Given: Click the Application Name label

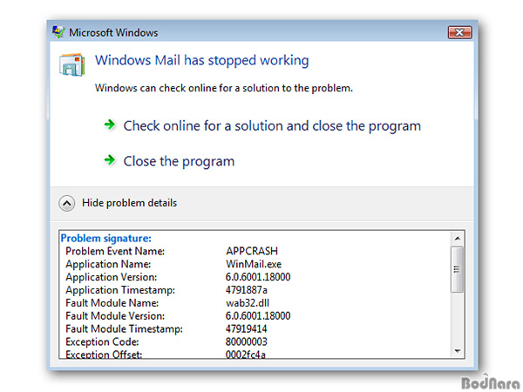Looking at the screenshot, I should coord(108,264).
